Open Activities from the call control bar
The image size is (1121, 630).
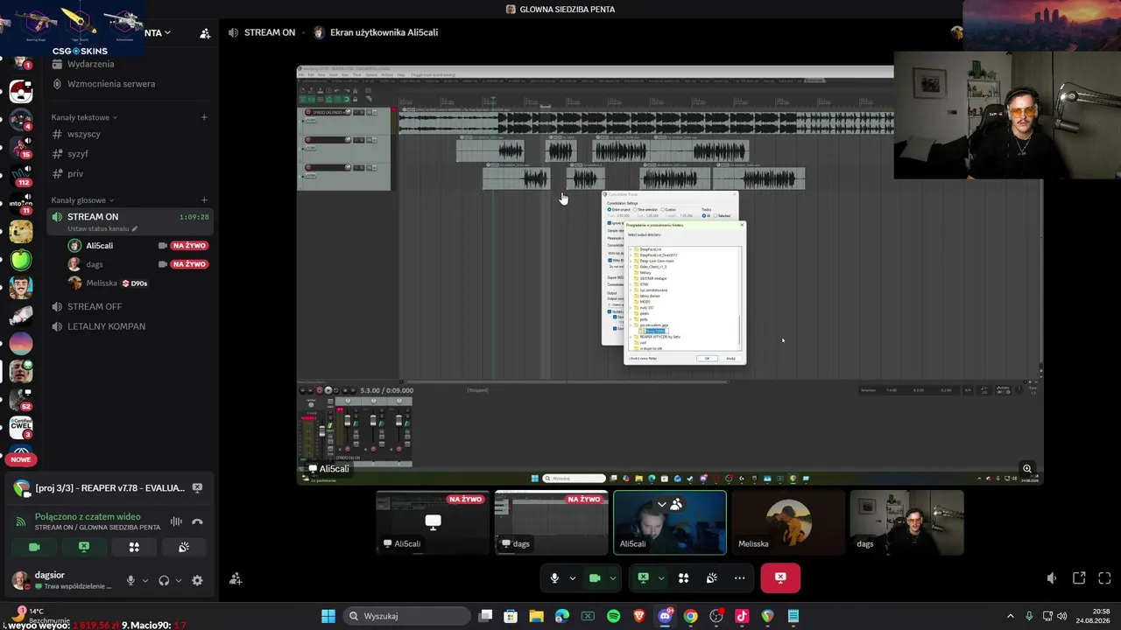[683, 577]
